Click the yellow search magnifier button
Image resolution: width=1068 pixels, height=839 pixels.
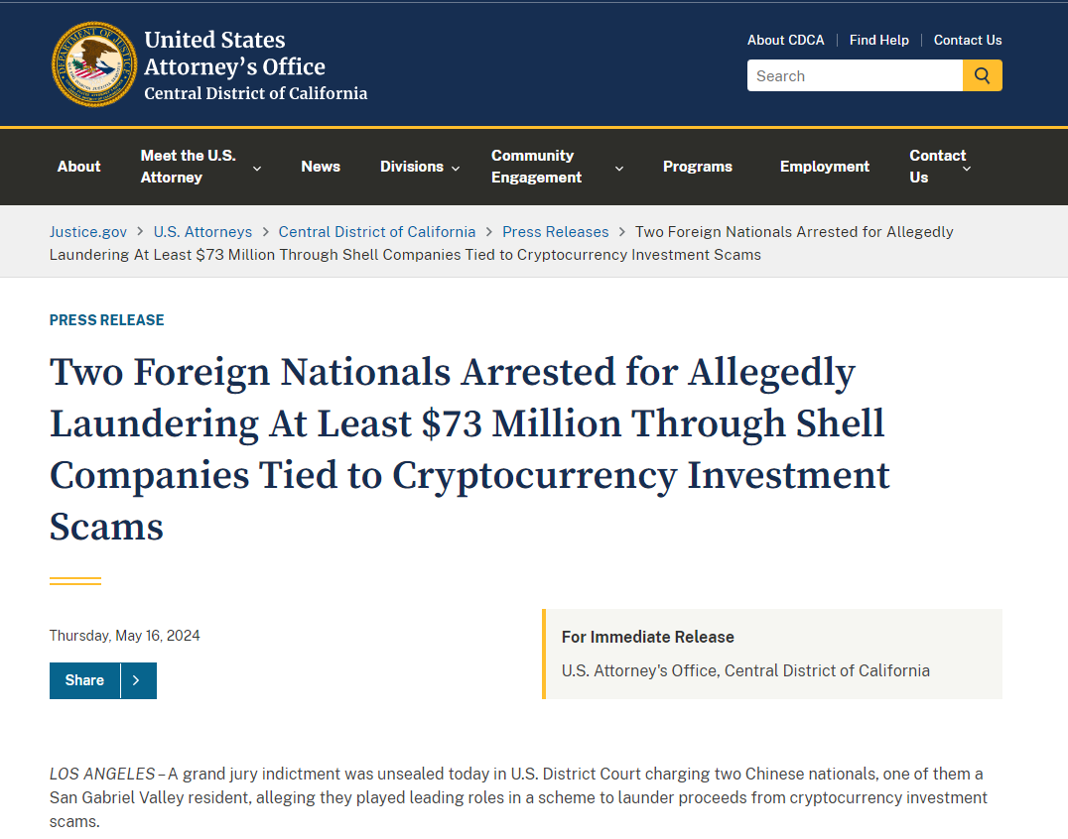982,75
